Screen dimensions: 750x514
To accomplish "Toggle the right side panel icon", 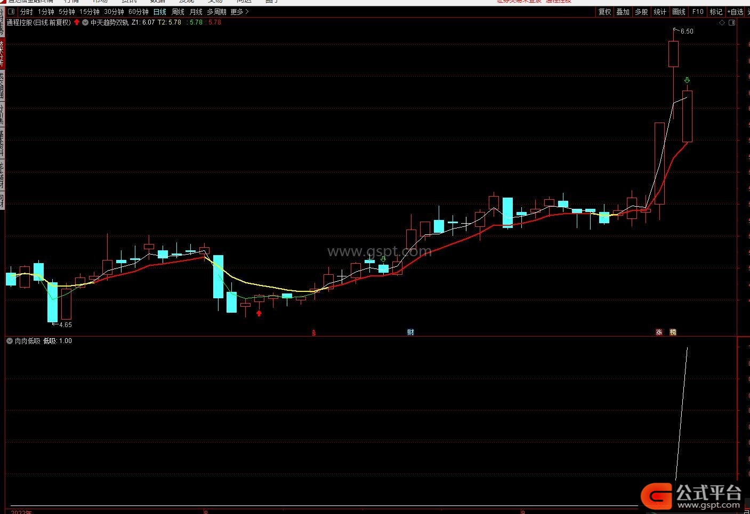I will pos(732,22).
